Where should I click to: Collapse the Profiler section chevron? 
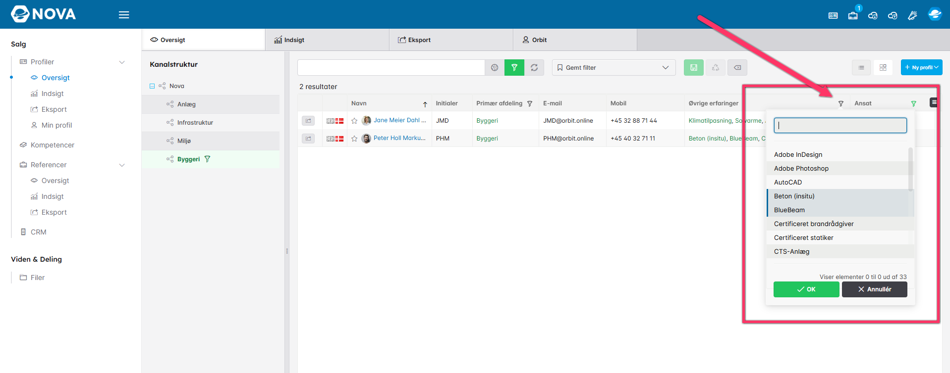click(x=122, y=62)
